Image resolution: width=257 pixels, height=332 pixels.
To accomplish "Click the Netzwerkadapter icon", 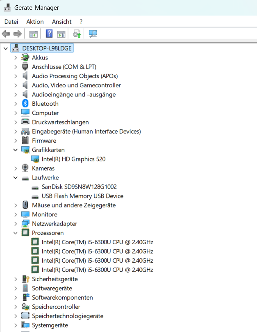I will click(x=25, y=224).
